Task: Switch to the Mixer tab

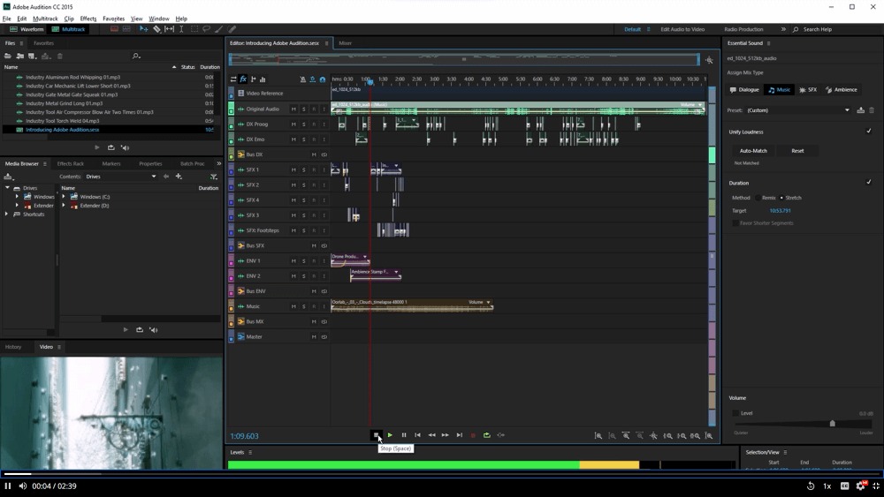Action: (x=345, y=43)
